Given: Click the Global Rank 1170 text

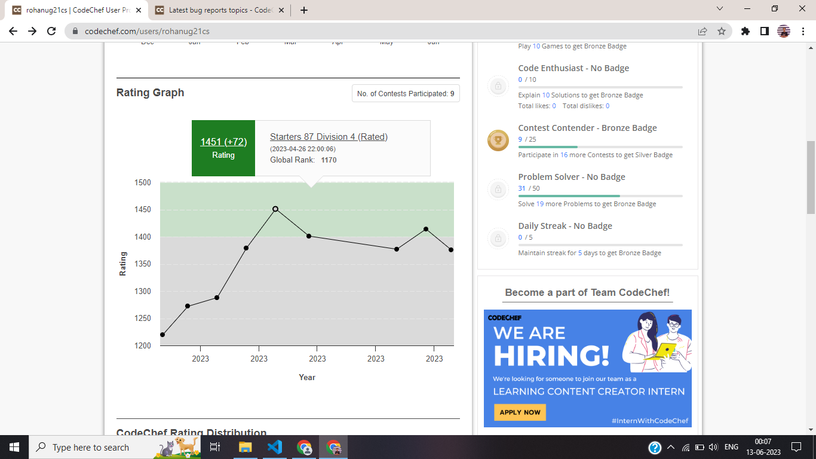Looking at the screenshot, I should click(x=303, y=160).
